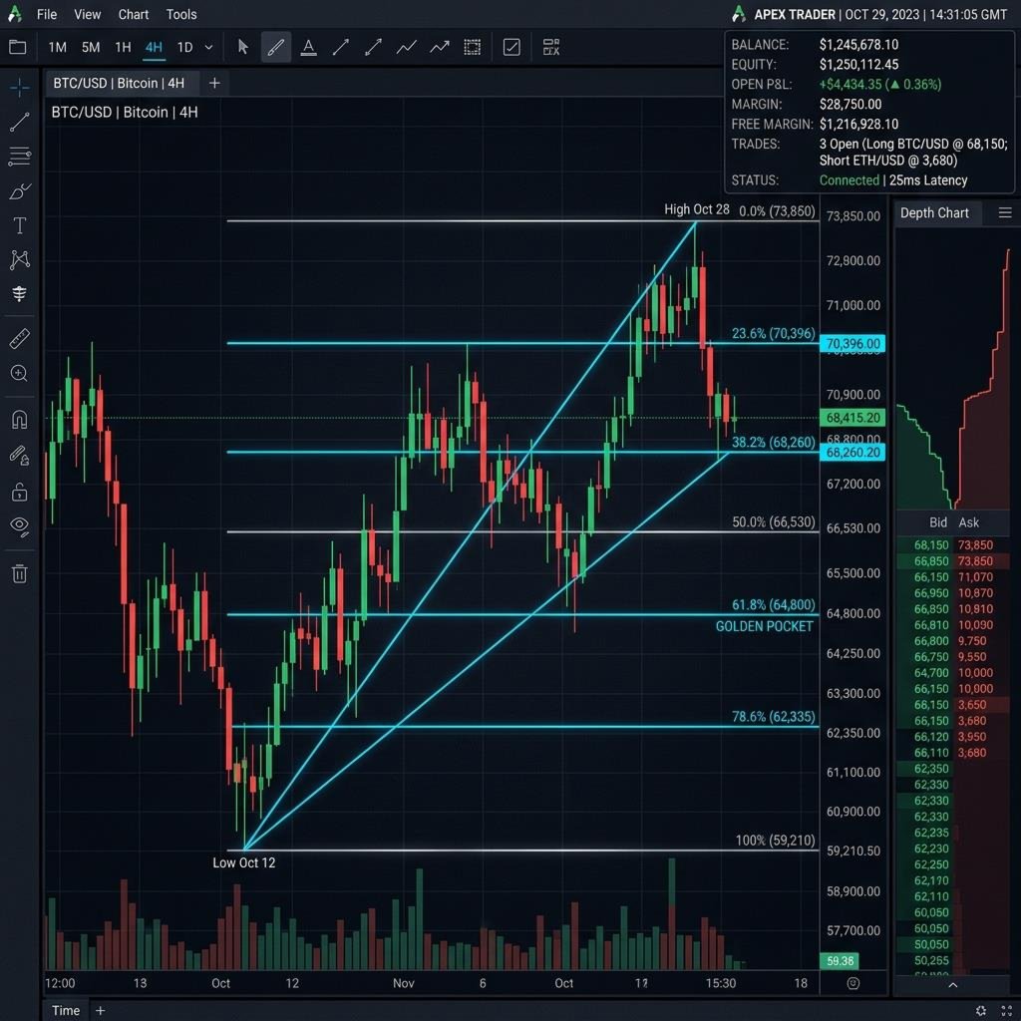Select the double-headed arrow line tool
The height and width of the screenshot is (1021, 1021).
click(373, 47)
